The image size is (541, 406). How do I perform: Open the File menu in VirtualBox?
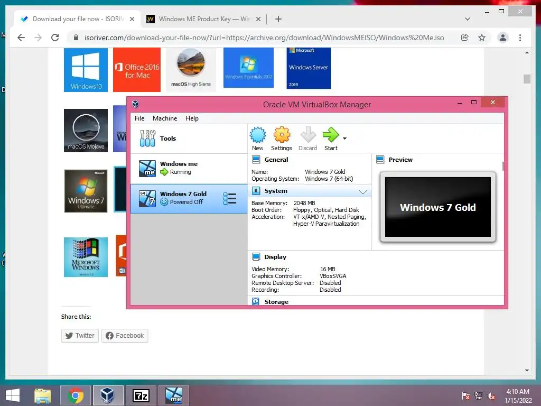click(139, 118)
